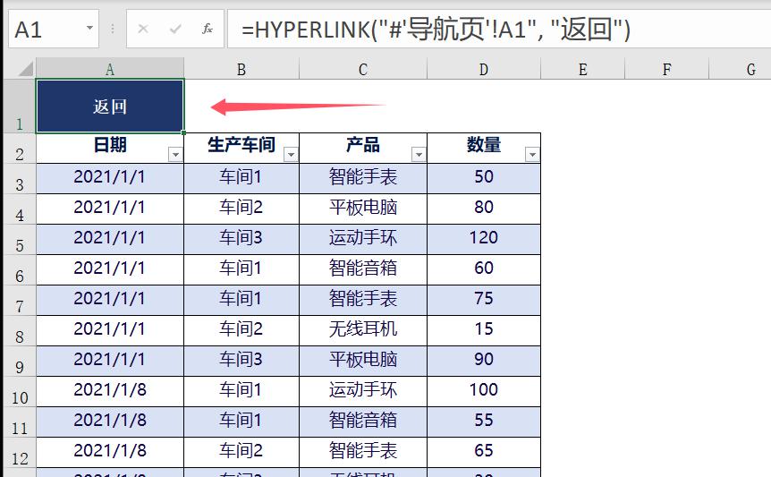Select 智能手表 cell in row 3

[x=363, y=178]
